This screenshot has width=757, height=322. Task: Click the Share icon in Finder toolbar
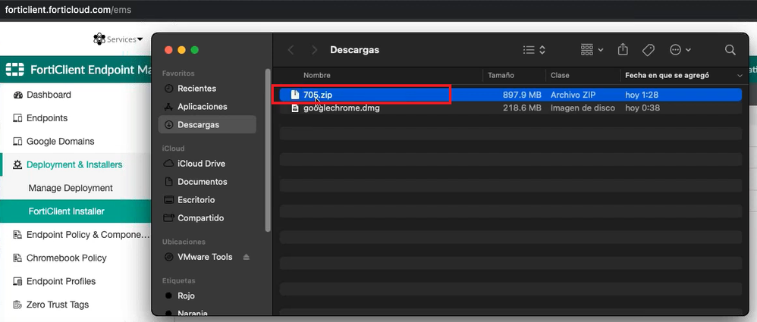point(624,49)
